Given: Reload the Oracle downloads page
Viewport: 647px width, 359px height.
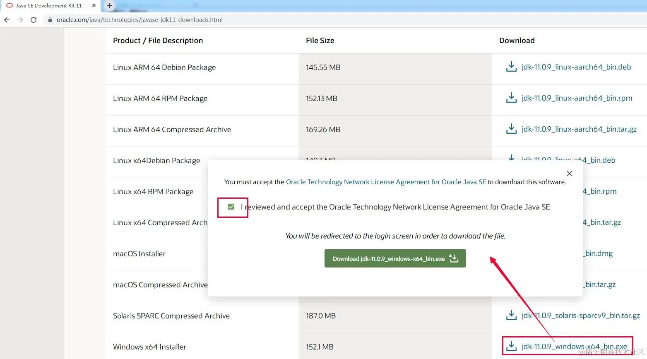Looking at the screenshot, I should (34, 20).
